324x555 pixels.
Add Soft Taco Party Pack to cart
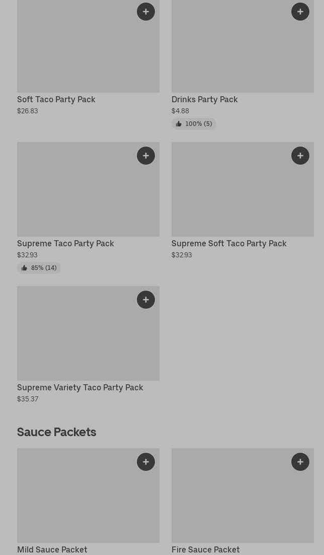[x=146, y=12]
